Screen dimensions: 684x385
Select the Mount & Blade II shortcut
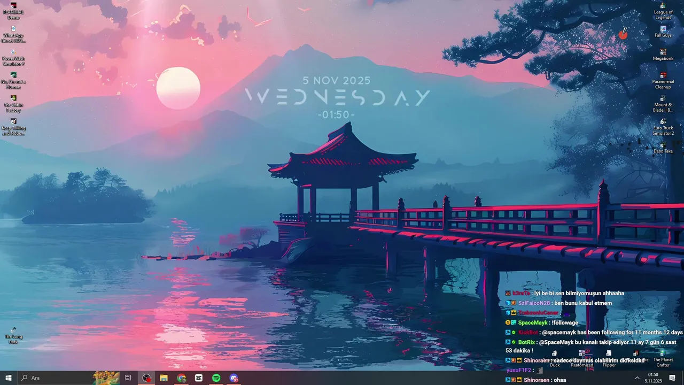663,104
